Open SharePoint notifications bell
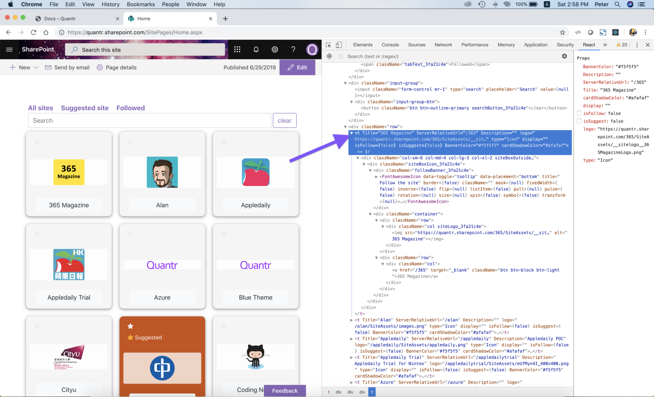Screen dimensions: 654x397 256,49
